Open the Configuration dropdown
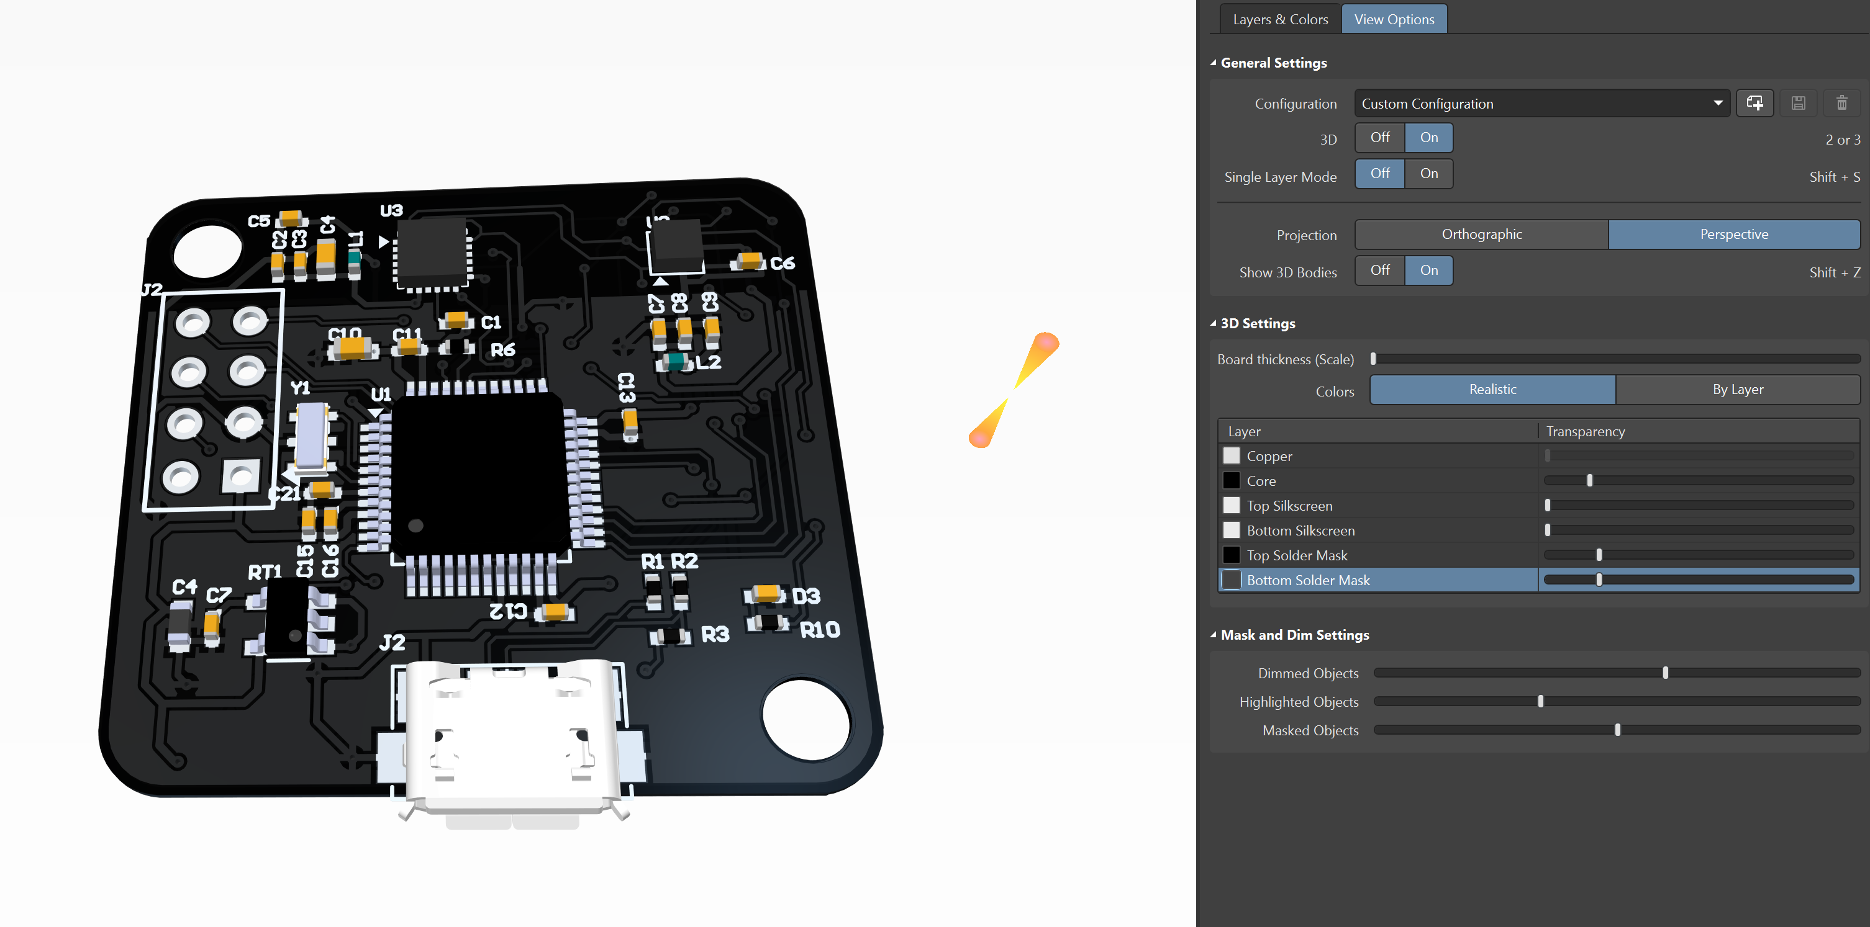 pos(1717,103)
